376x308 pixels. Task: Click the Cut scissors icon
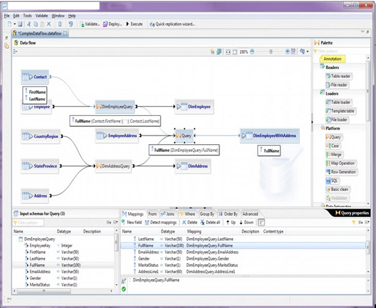[29, 24]
